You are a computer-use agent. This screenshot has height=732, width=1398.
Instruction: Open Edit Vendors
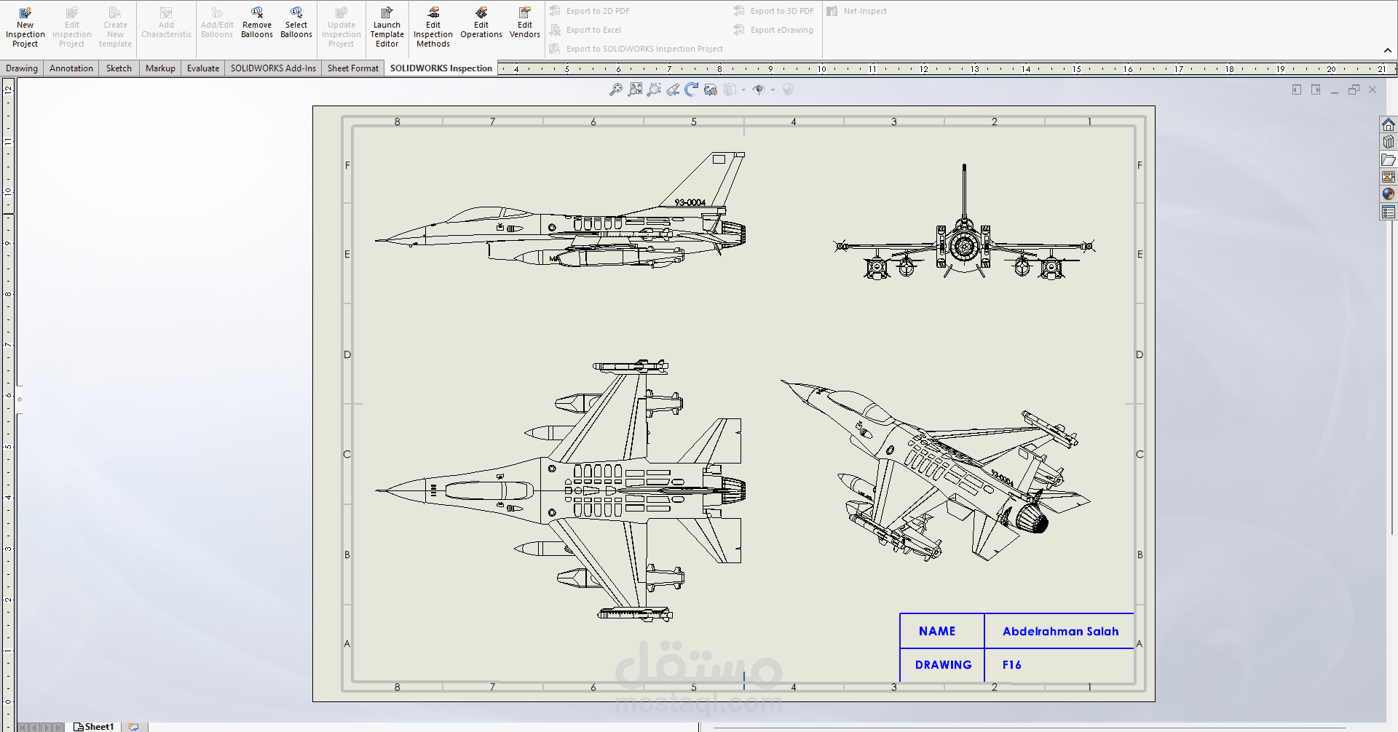click(525, 23)
